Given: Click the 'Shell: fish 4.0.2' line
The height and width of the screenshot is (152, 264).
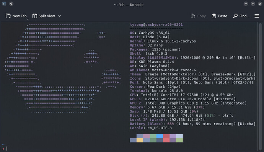Looking at the screenshot, I should coord(148,54).
